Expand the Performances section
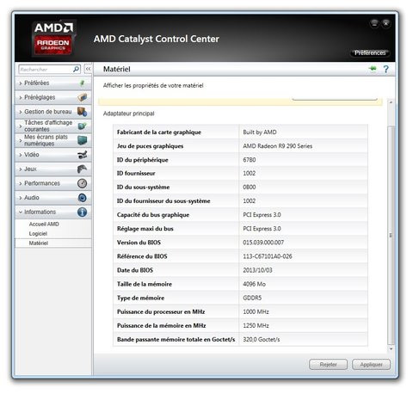This screenshot has width=413, height=394. [53, 183]
